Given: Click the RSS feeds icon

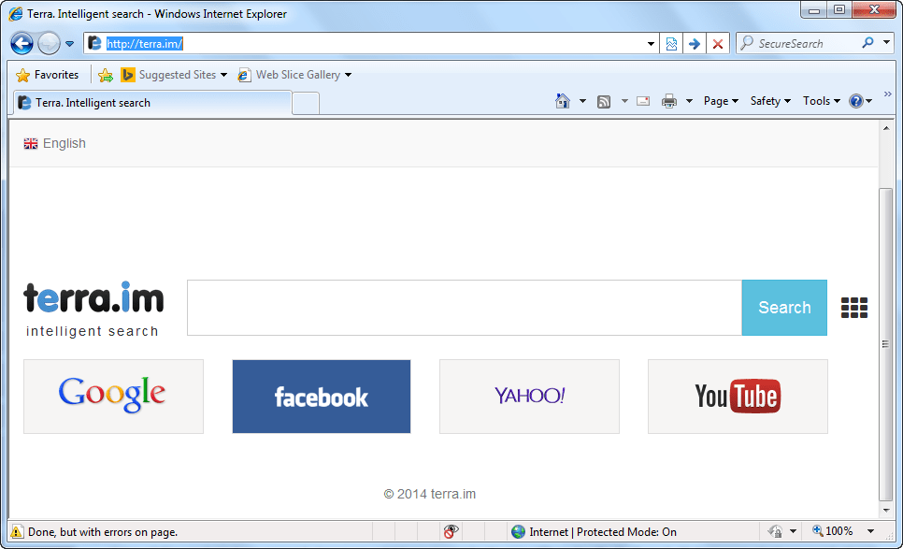Looking at the screenshot, I should 604,101.
